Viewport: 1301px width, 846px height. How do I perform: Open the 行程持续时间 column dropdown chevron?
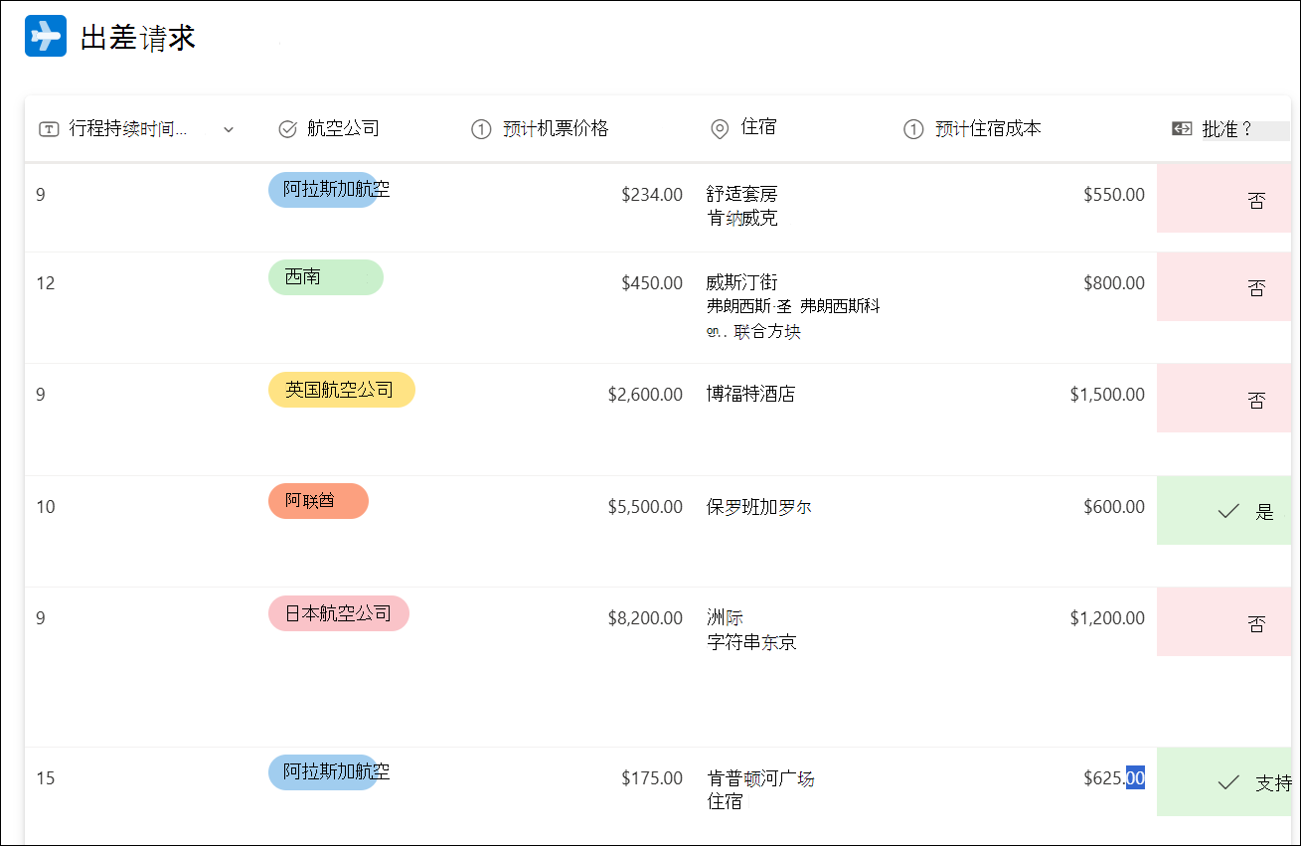click(229, 129)
